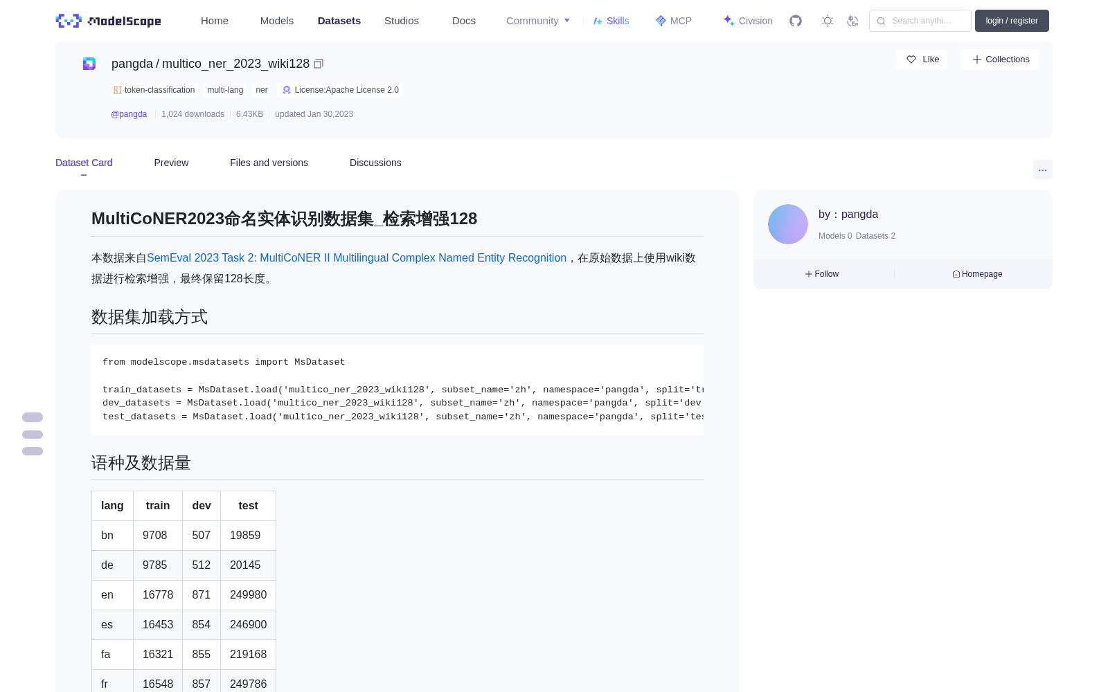Select the train value 16548
The width and height of the screenshot is (1108, 692).
click(x=158, y=684)
